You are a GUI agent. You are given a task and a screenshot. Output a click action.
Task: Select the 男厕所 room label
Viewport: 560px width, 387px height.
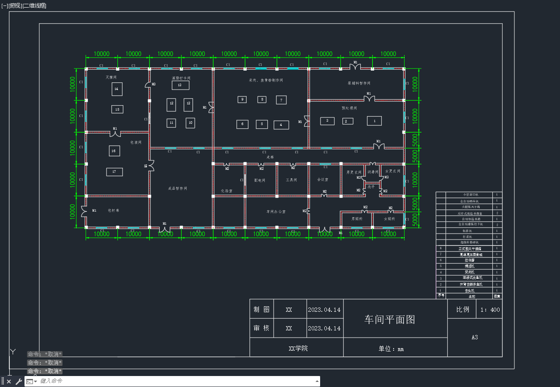coord(357,219)
